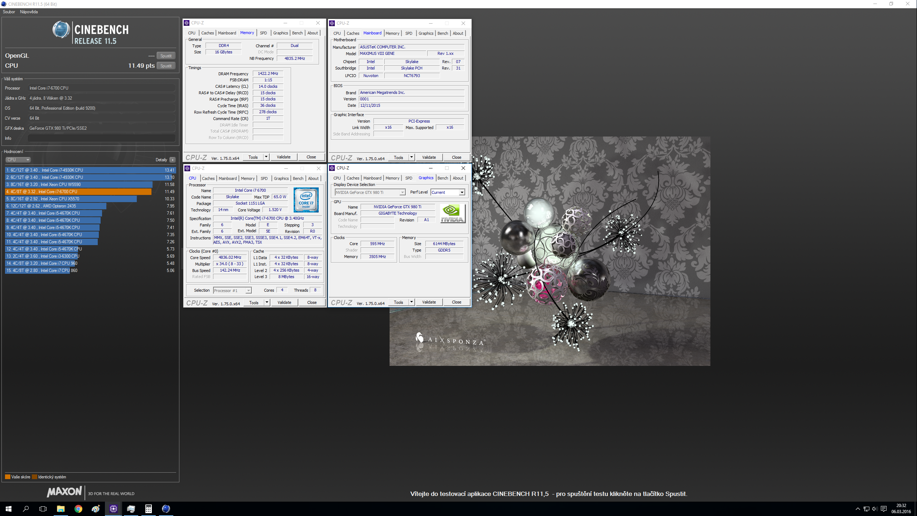Switch to About tab in Graphics CPU-Z window

pyautogui.click(x=458, y=178)
